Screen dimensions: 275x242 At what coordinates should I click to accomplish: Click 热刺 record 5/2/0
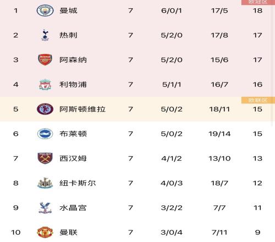[172, 35]
